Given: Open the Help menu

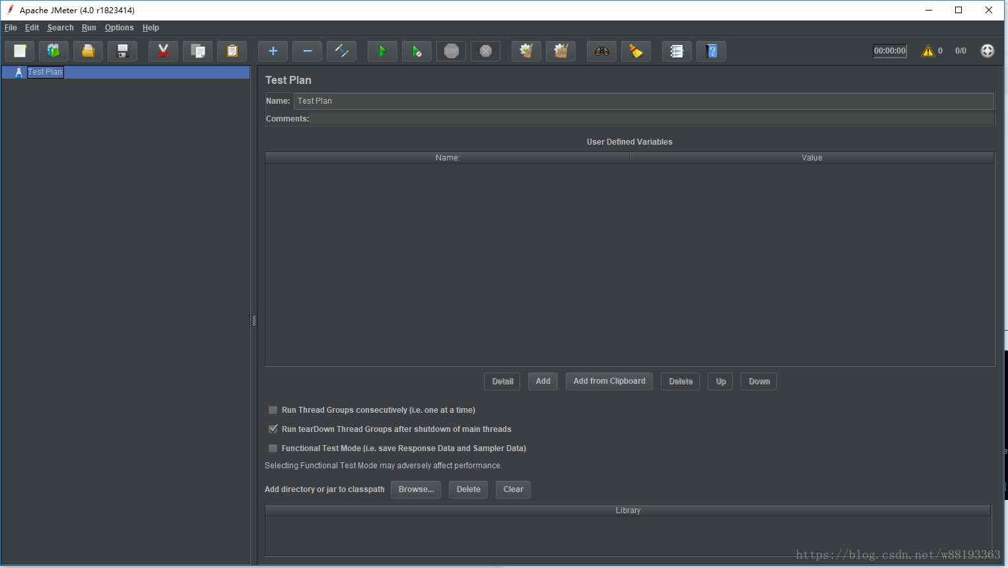Looking at the screenshot, I should [151, 28].
